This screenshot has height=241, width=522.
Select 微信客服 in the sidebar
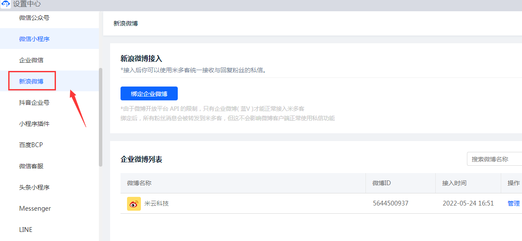click(x=31, y=166)
